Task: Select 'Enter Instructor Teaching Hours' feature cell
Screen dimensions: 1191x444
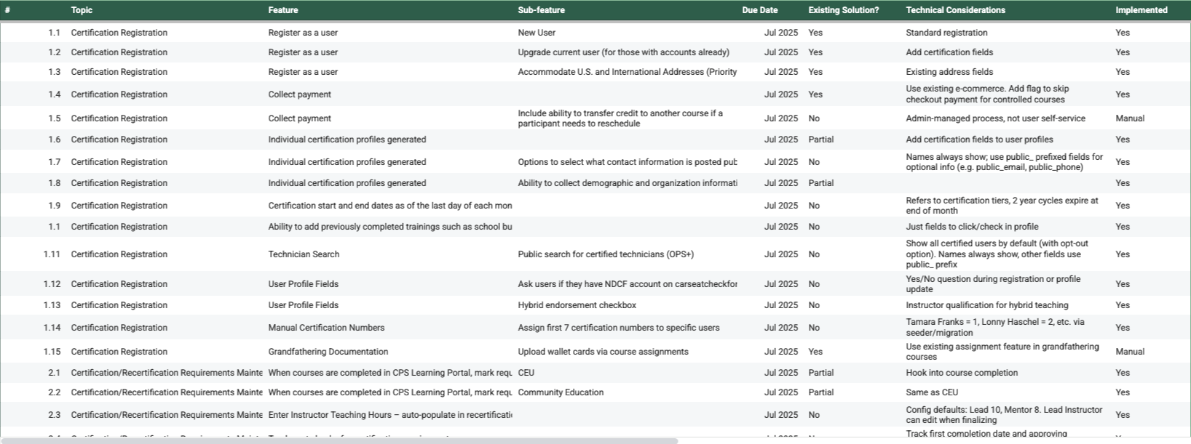Action: [389, 415]
